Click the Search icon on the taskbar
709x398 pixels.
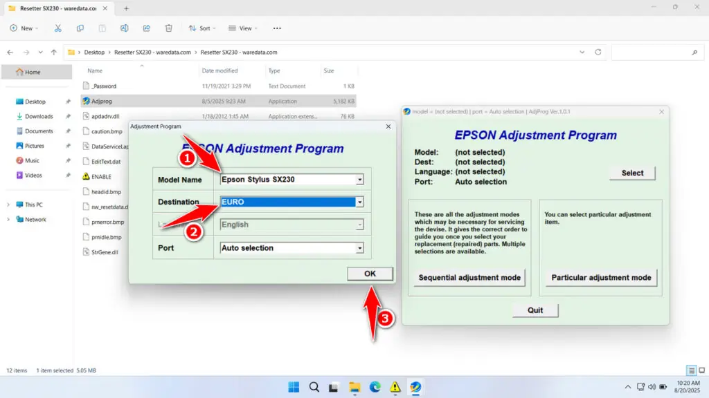point(314,387)
